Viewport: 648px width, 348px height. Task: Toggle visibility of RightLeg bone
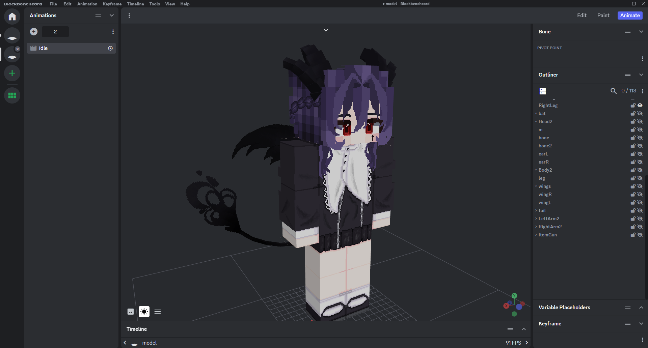click(640, 105)
